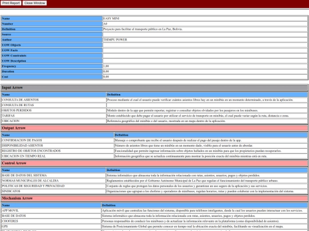Click the UOW Objects label
This screenshot has height=231, width=309.
(x=11, y=45)
